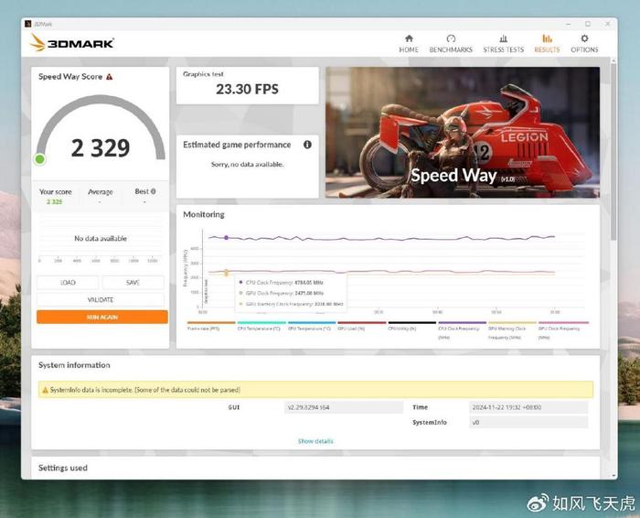Screen dimensions: 640x518
Task: Click the yellow GPU memory clock chart marker
Action: click(227, 273)
